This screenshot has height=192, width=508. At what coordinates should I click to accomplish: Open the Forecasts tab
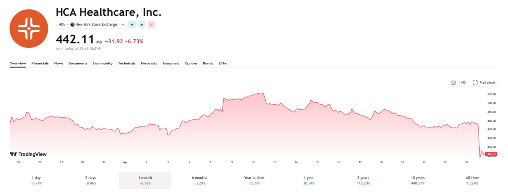(x=149, y=64)
